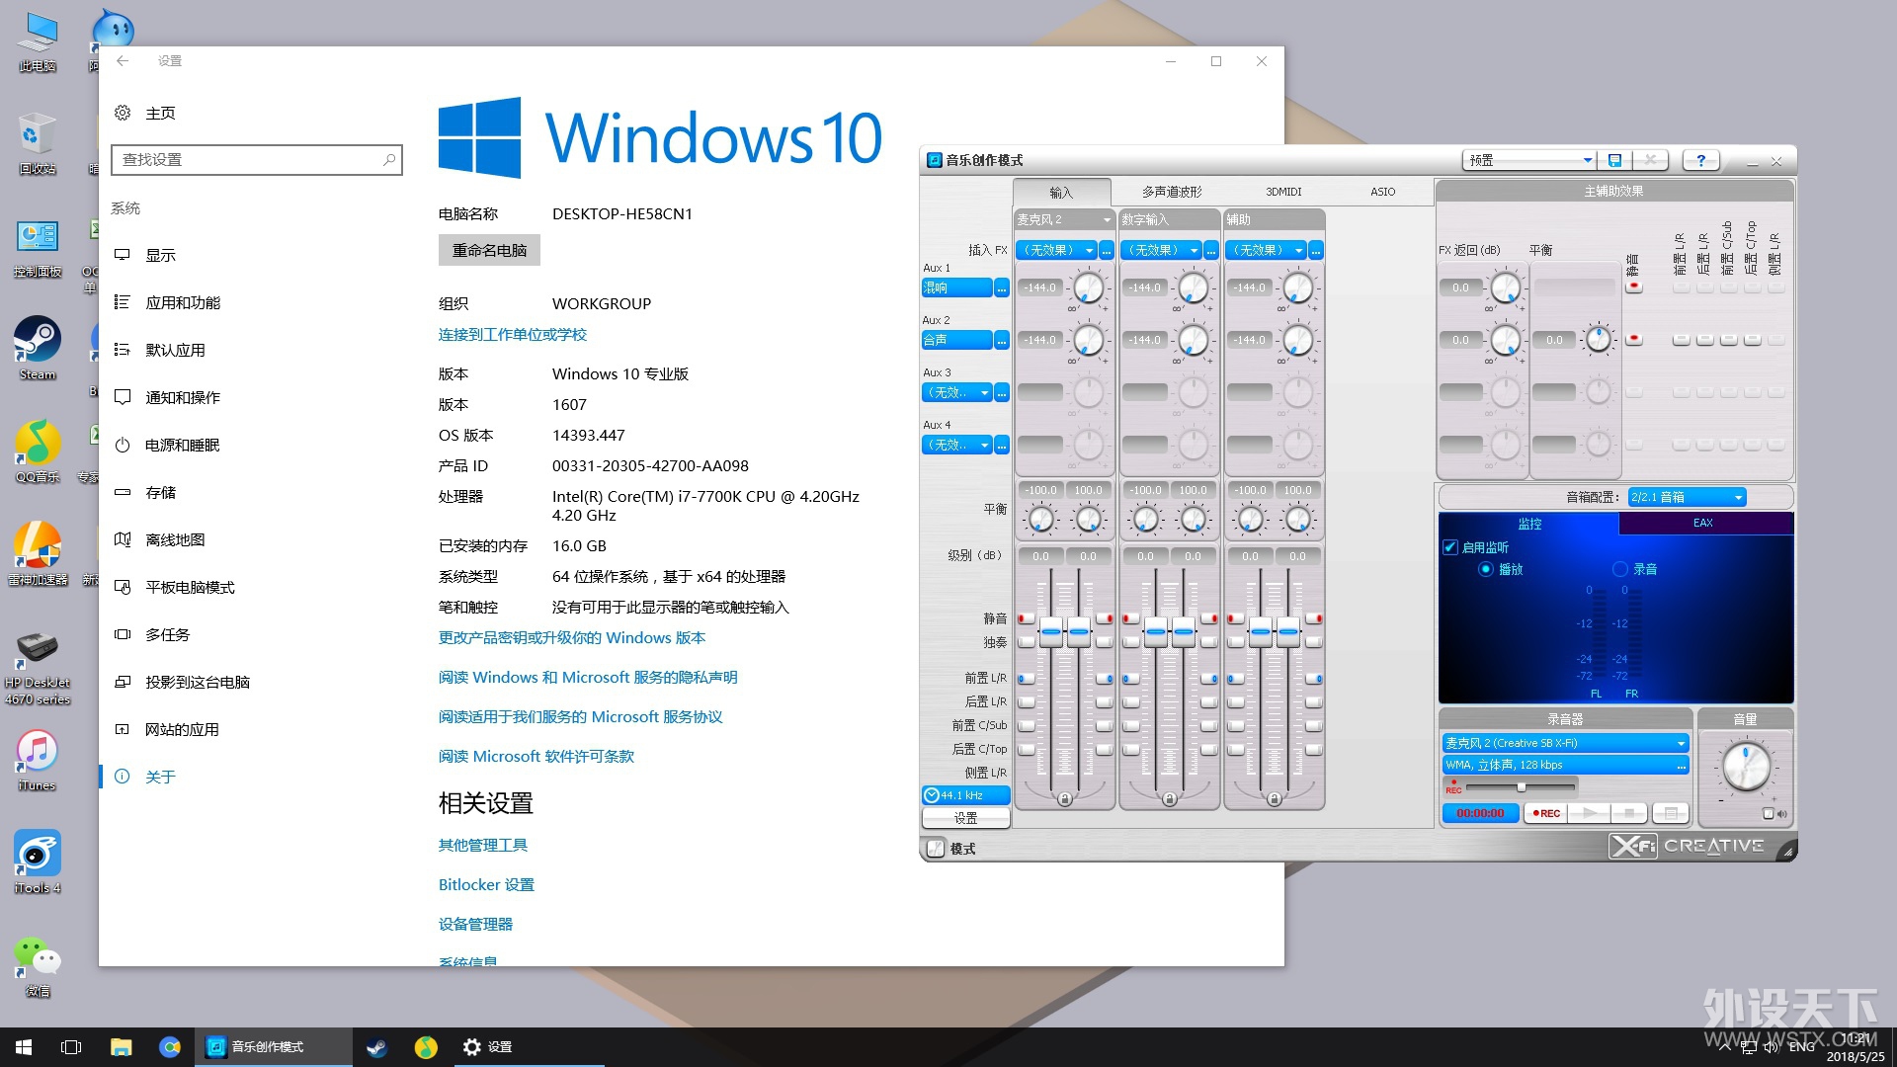This screenshot has width=1897, height=1067.
Task: Click the delete preset X button
Action: 1650,160
